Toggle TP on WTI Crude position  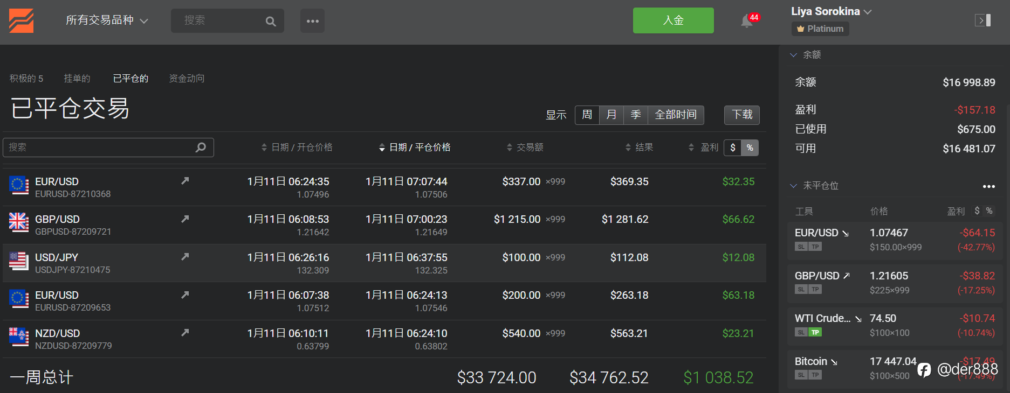815,332
